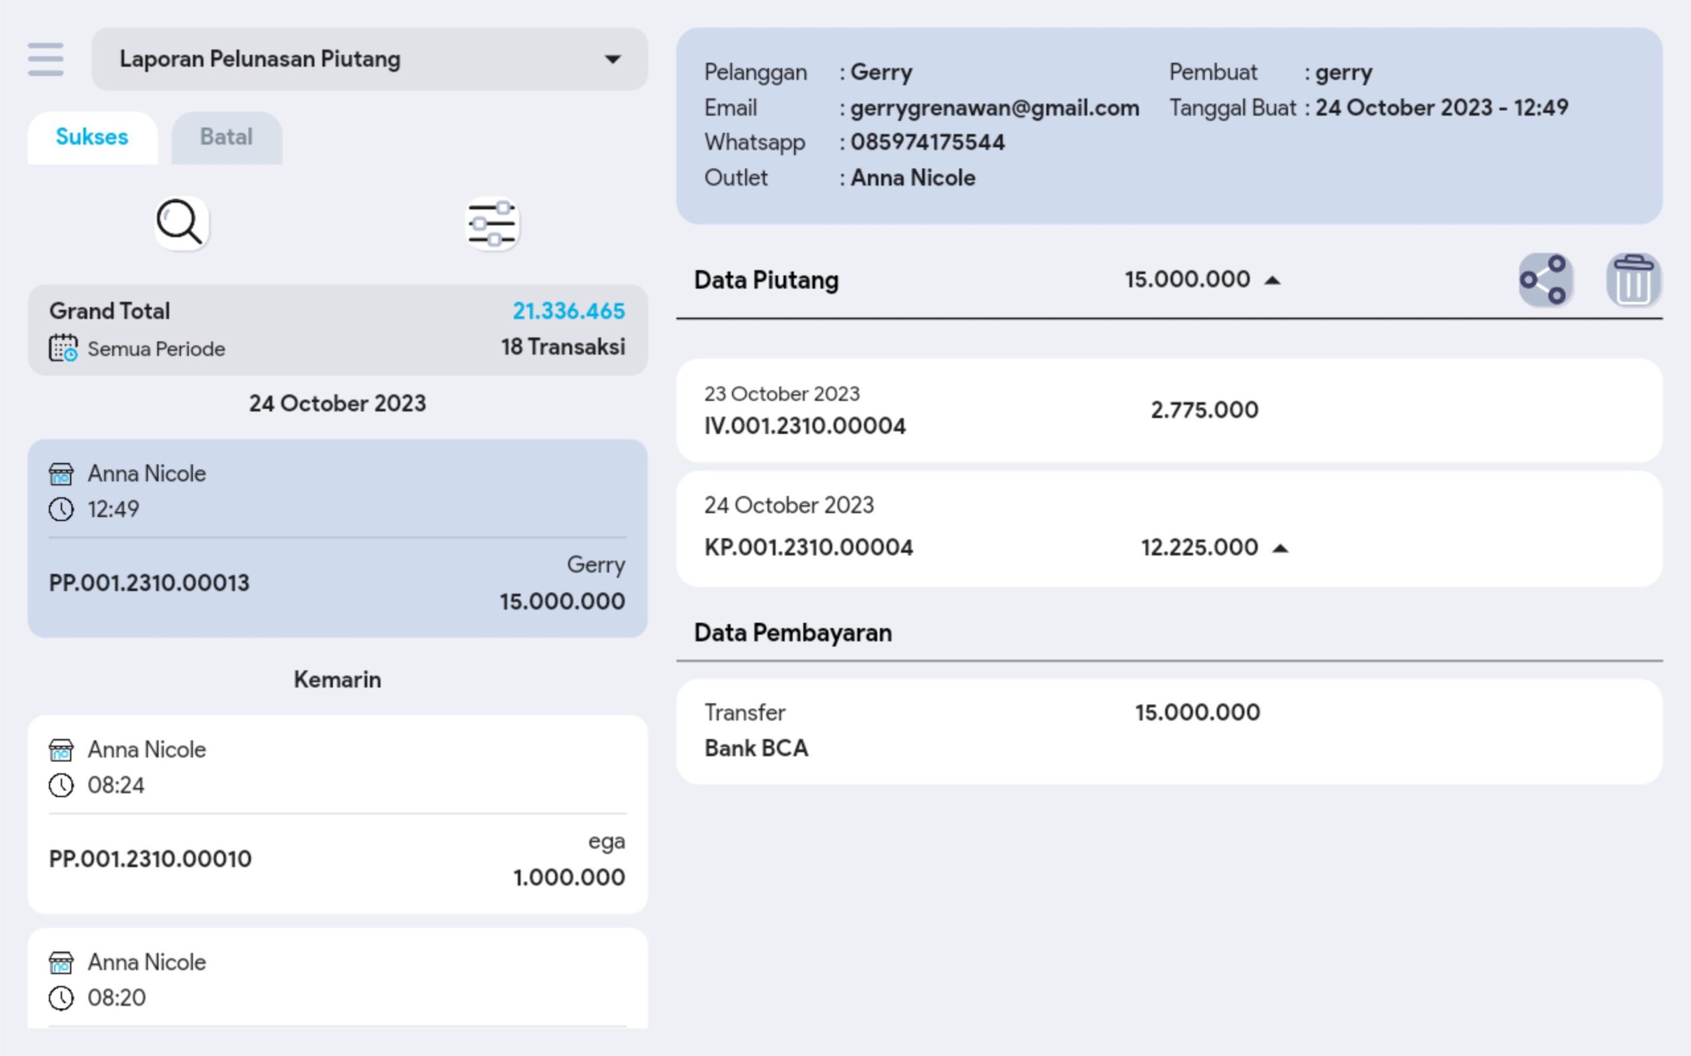This screenshot has height=1056, width=1691.
Task: Switch to the Sukses tab
Action: point(92,137)
